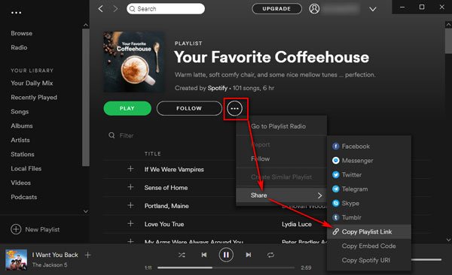Open Recently Played in library
Screen dimensions: 452x275
[x=34, y=97]
